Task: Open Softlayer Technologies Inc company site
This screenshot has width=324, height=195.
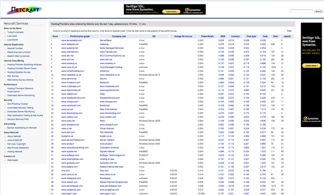Action: click(112, 155)
